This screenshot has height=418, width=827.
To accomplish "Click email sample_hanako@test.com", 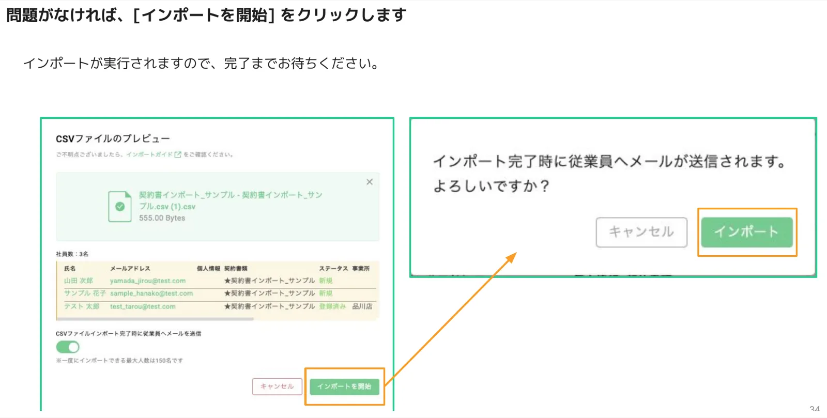I will coord(151,293).
